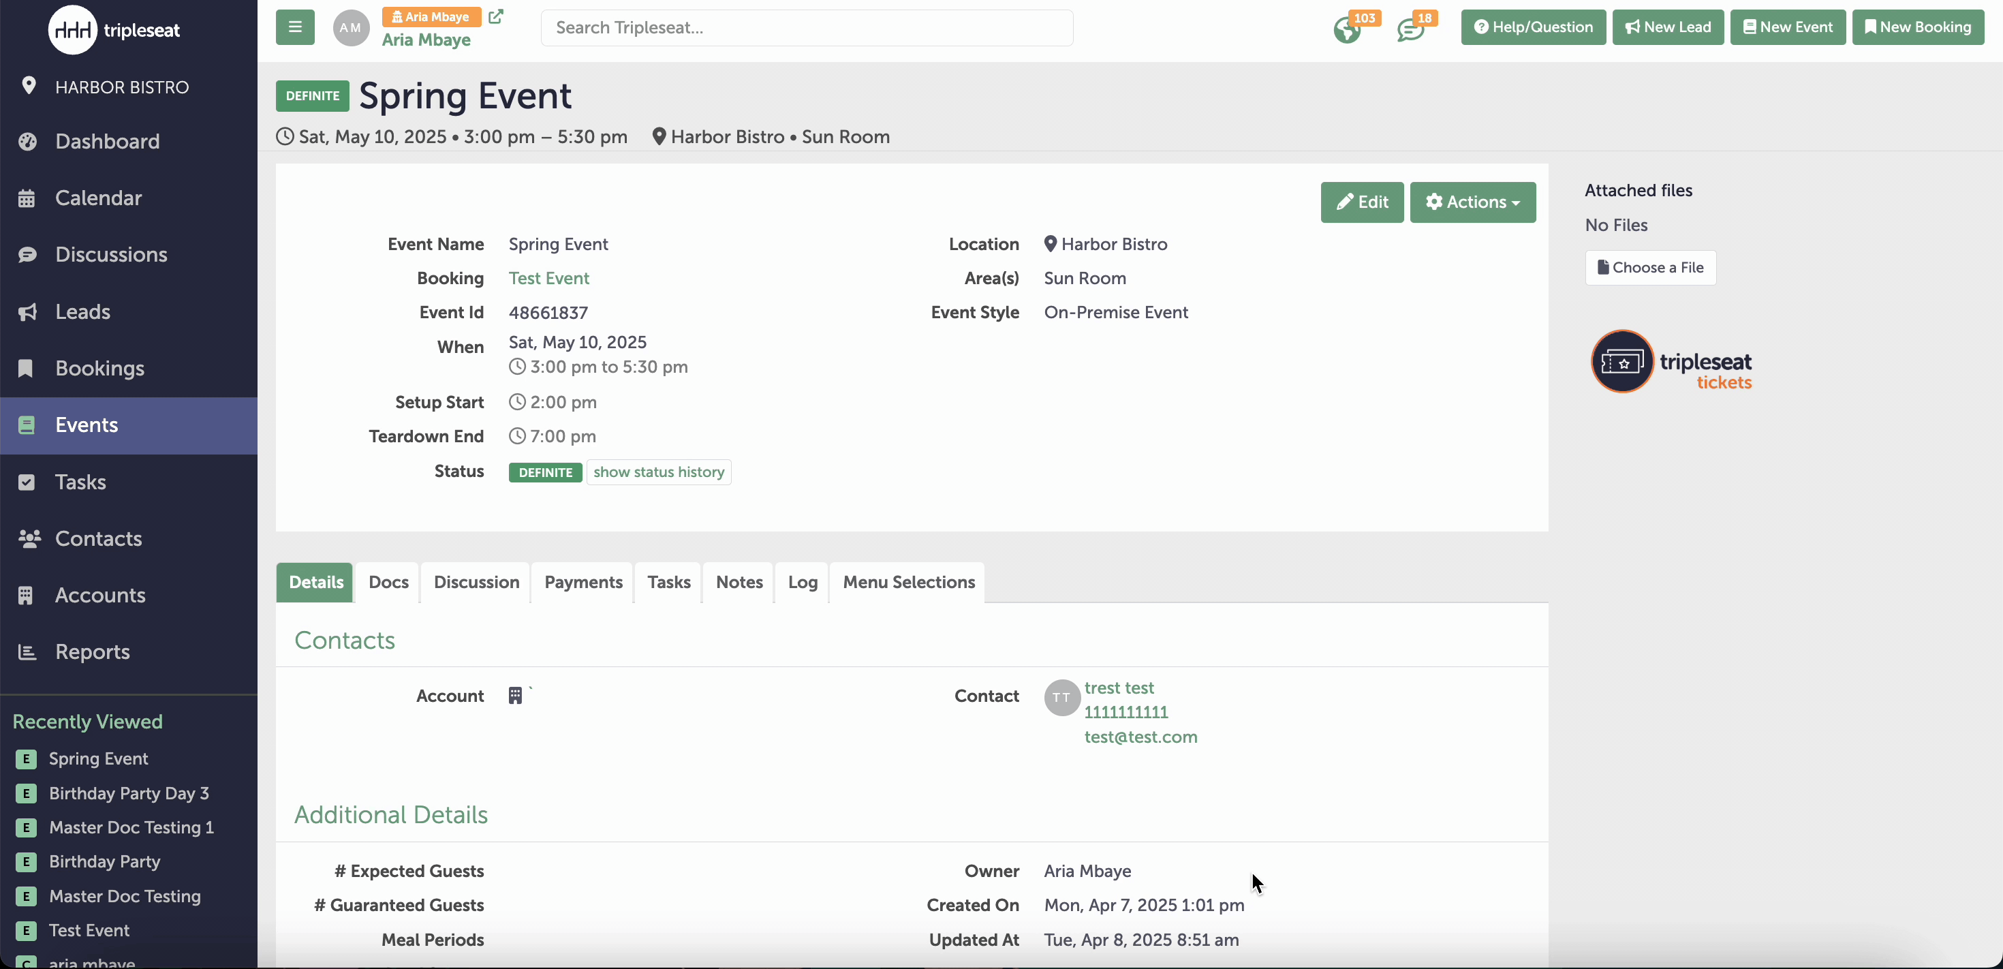Open the Test Event booking link
The width and height of the screenshot is (2003, 969).
pyautogui.click(x=549, y=277)
